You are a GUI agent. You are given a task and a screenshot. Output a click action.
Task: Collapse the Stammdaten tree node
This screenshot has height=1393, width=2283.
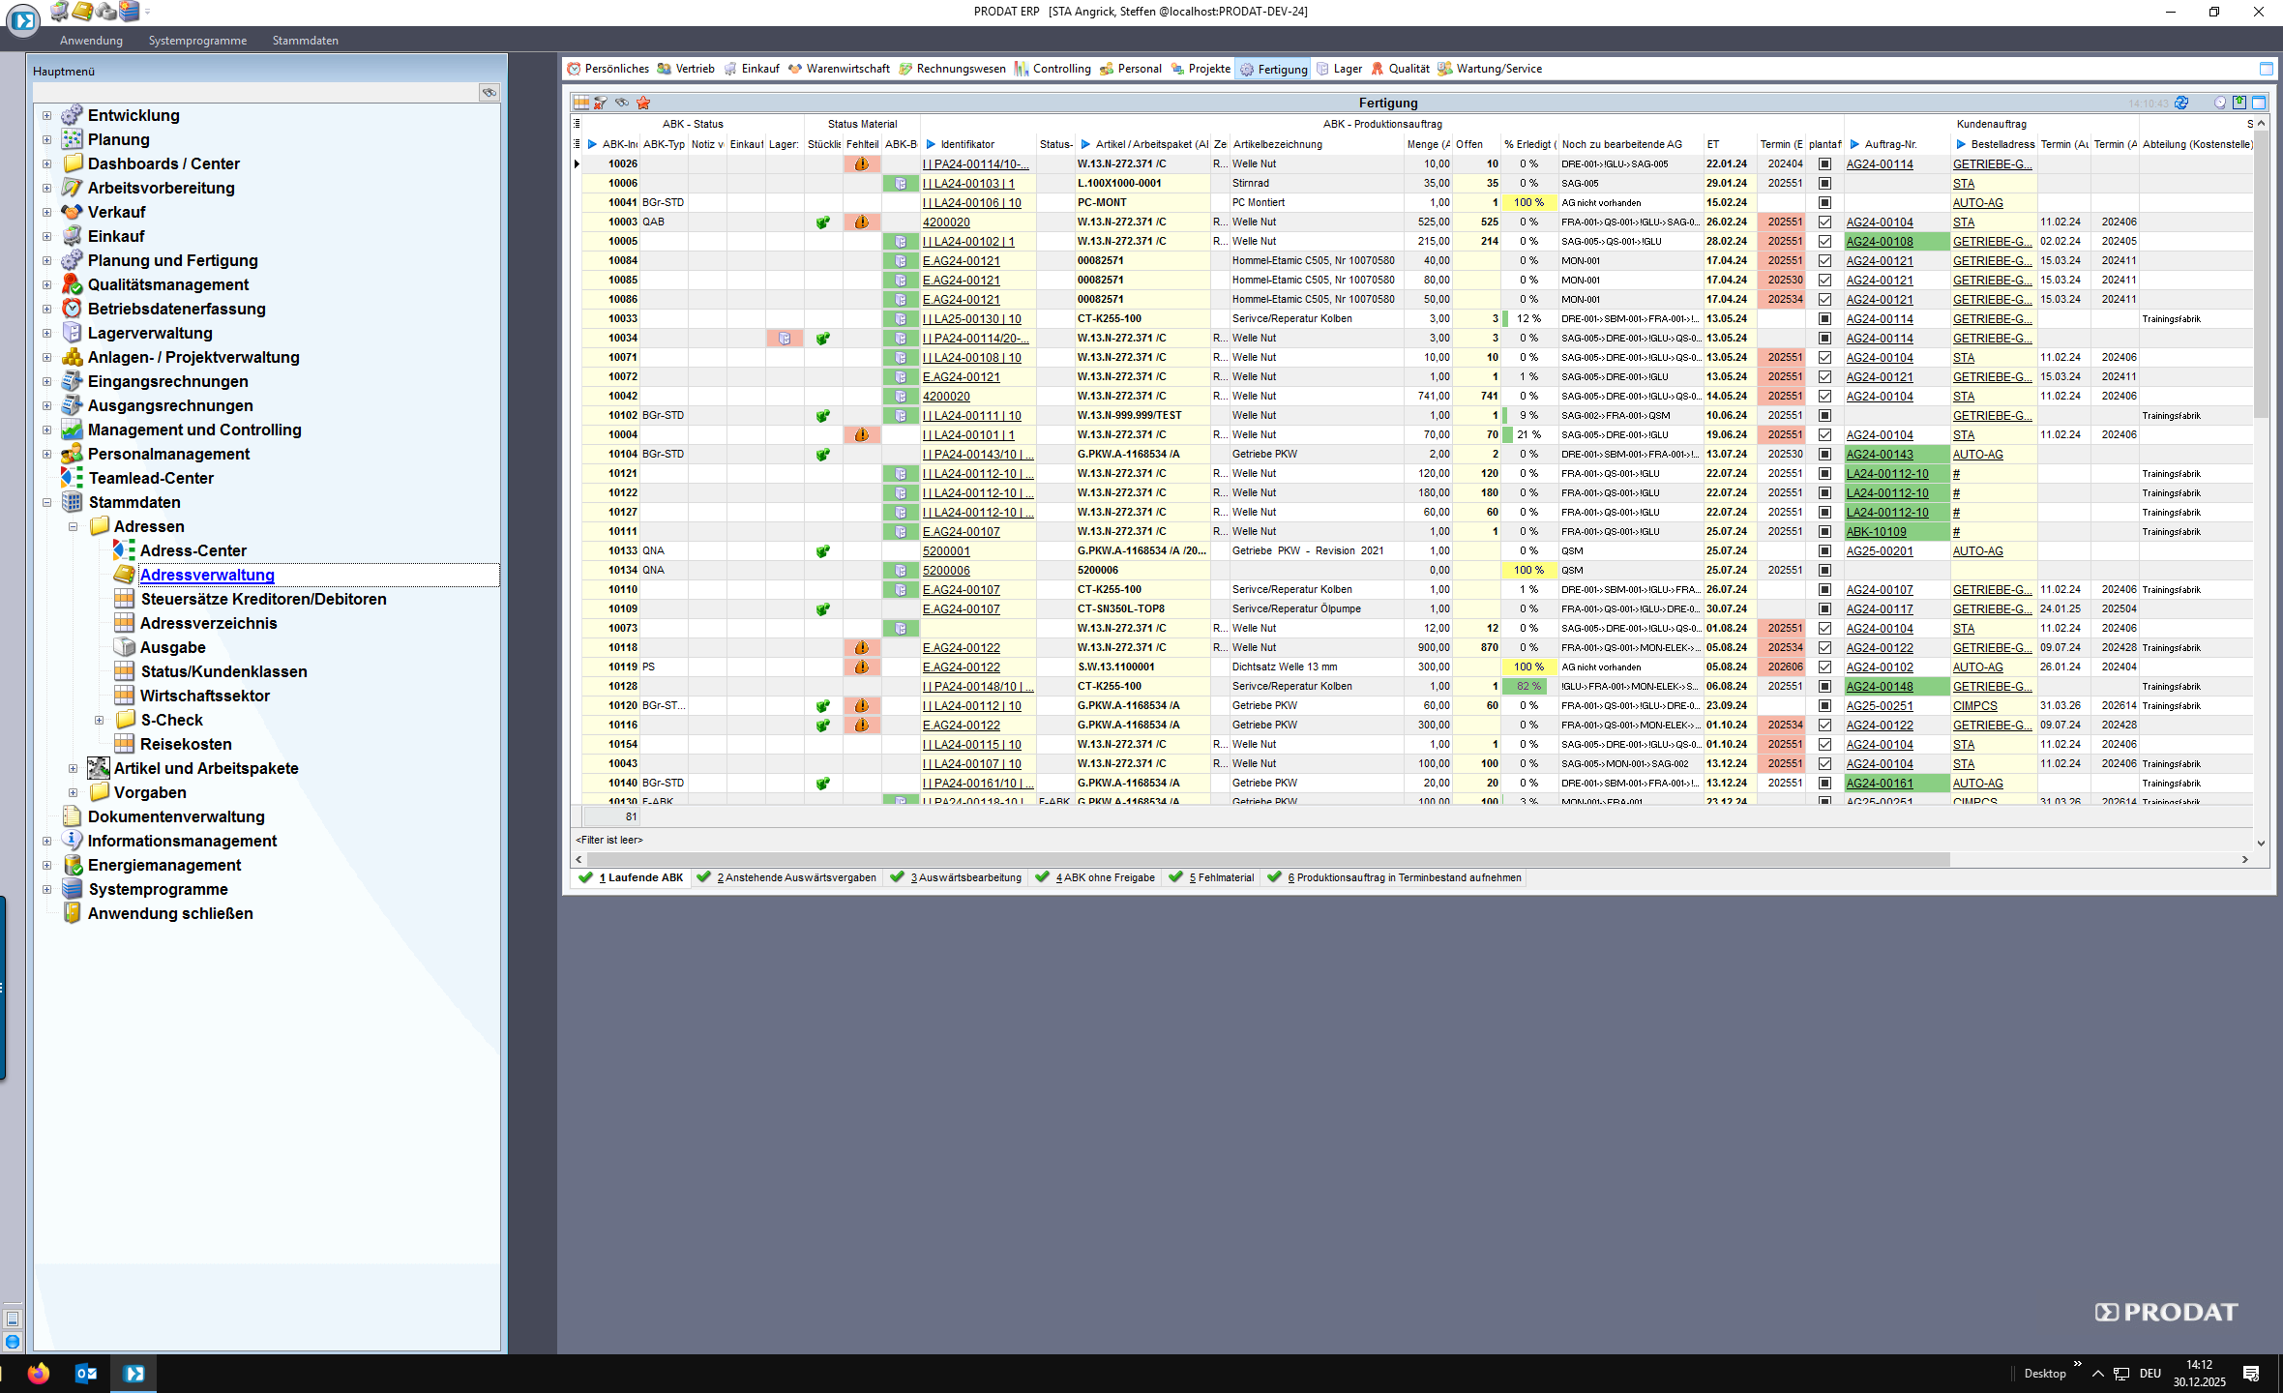(x=46, y=503)
